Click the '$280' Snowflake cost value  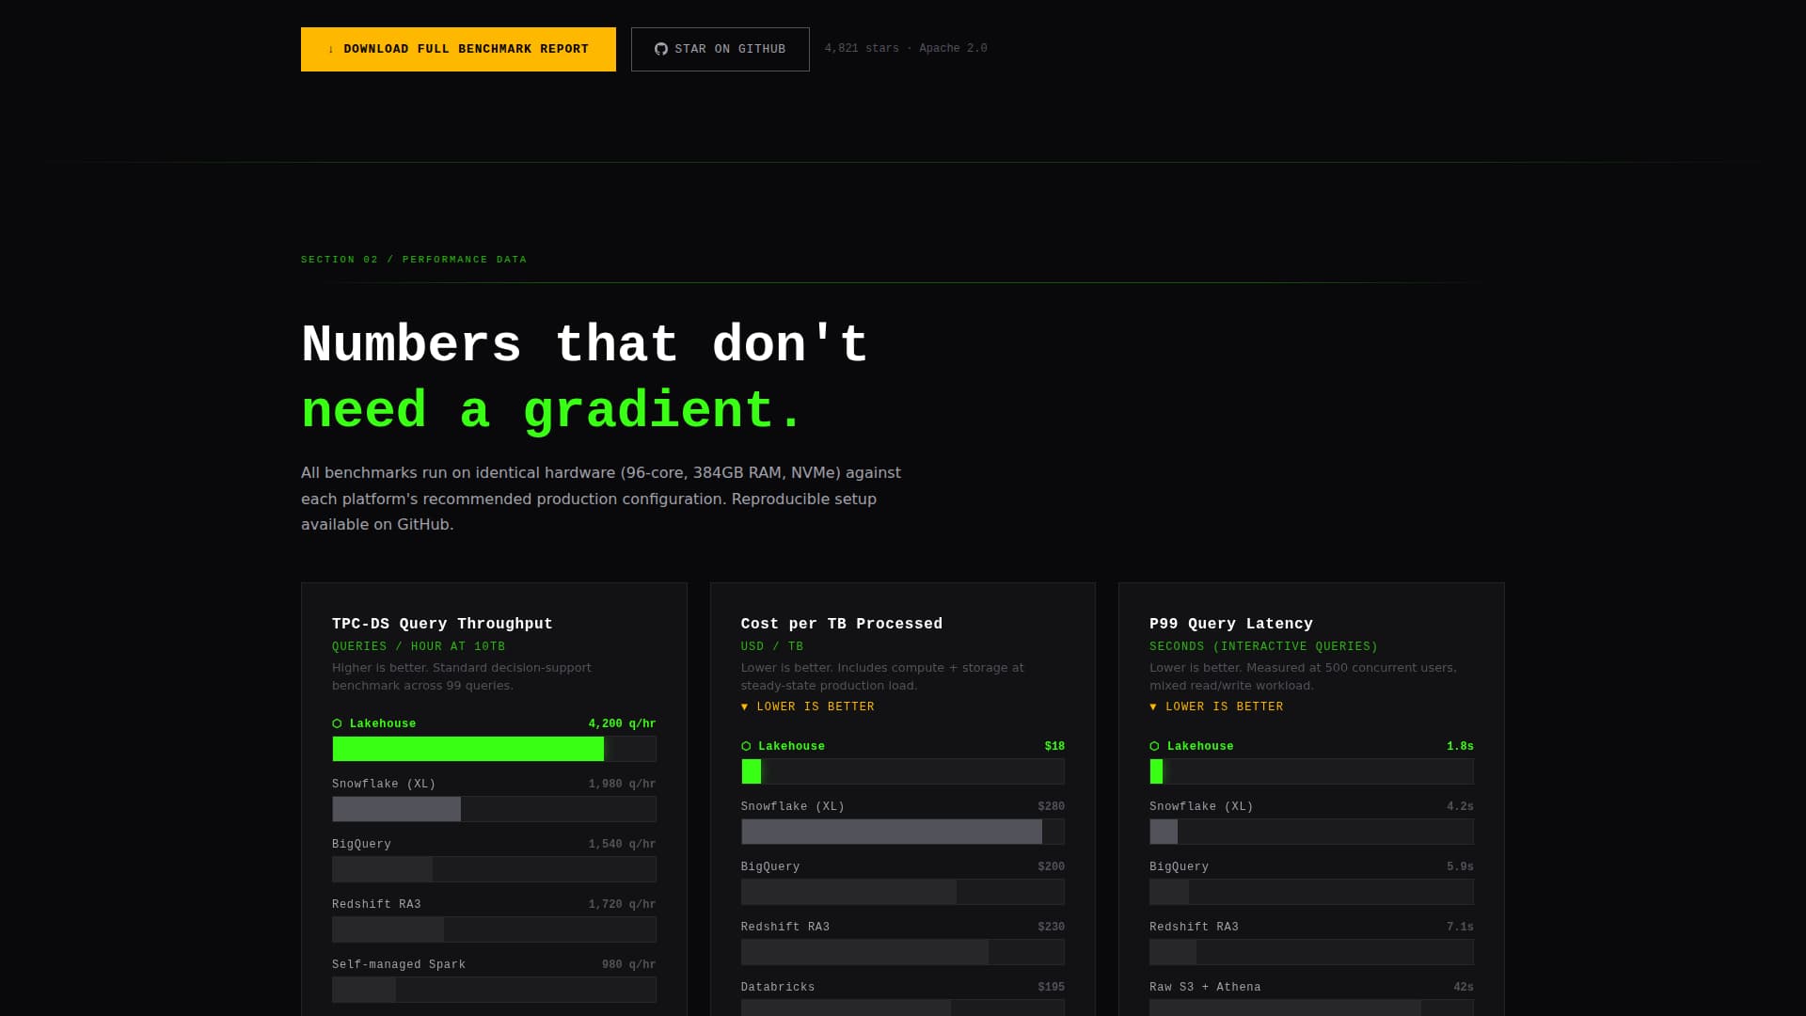[x=1051, y=806]
